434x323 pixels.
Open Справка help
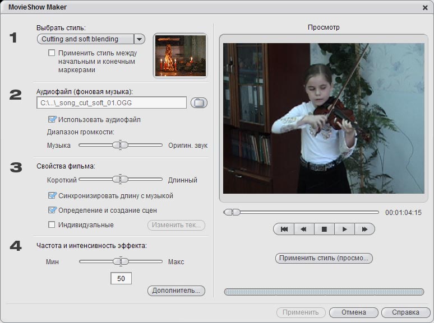tap(405, 312)
